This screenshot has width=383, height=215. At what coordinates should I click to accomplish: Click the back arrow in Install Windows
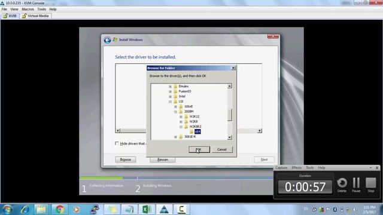107,40
